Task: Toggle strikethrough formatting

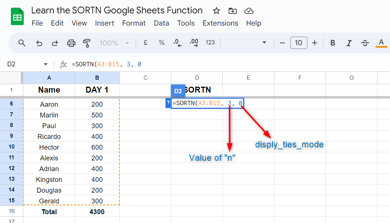Action: click(365, 43)
